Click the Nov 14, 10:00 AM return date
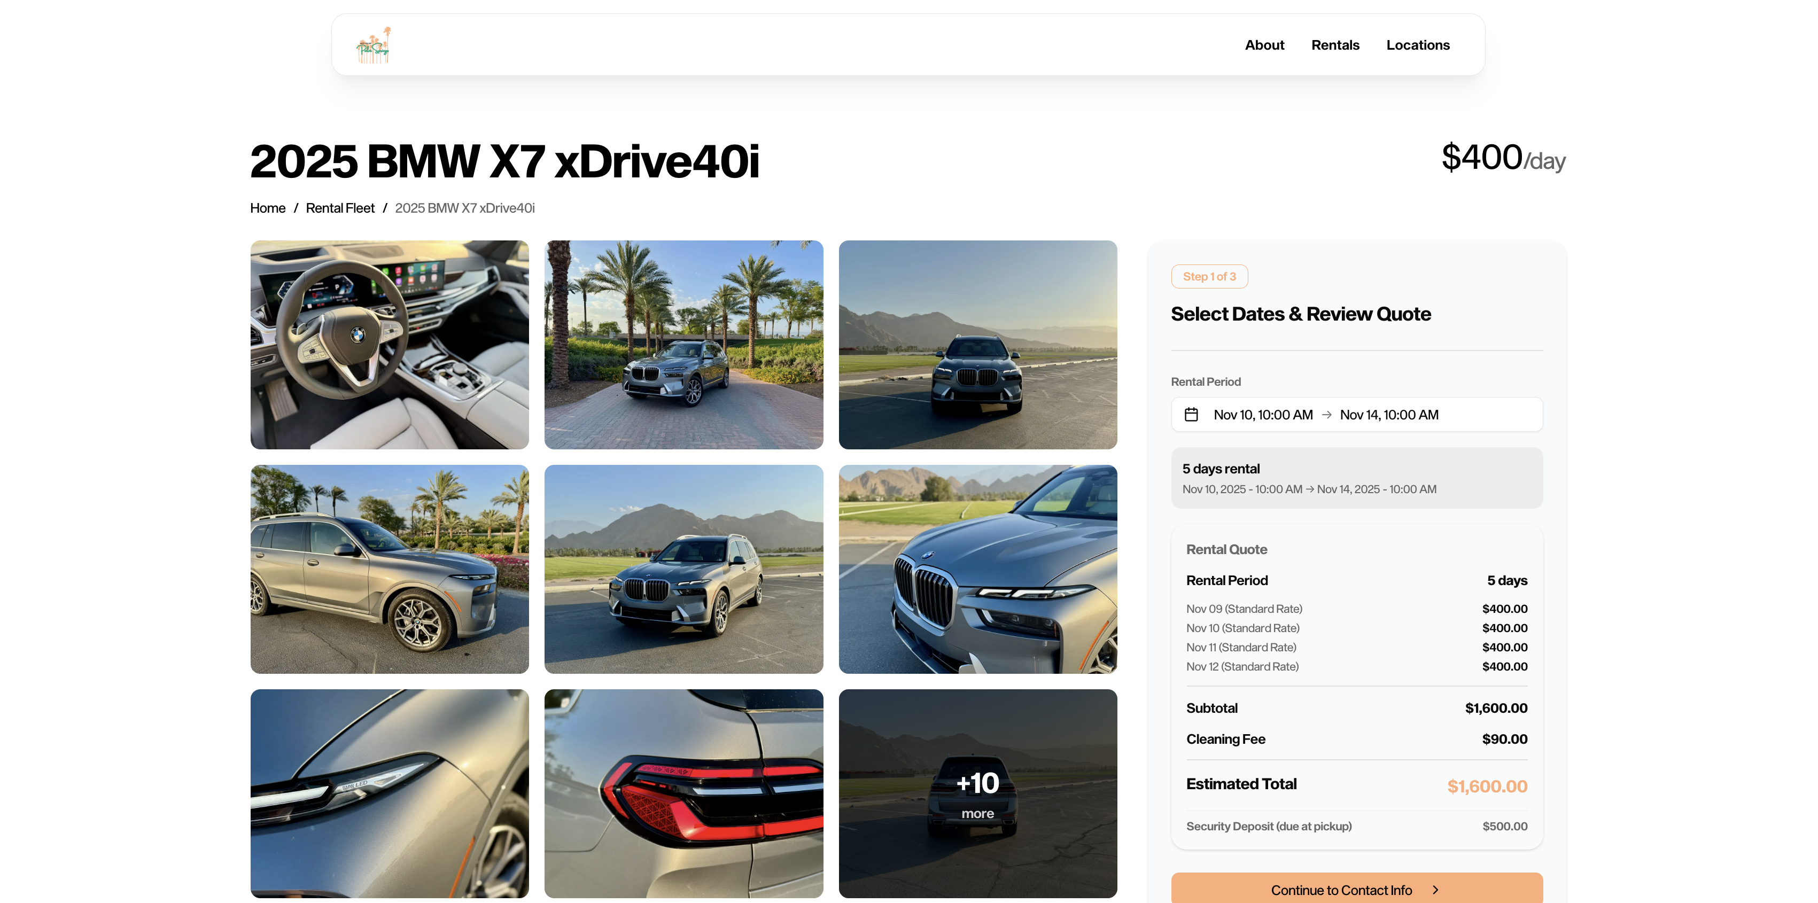 coord(1389,415)
